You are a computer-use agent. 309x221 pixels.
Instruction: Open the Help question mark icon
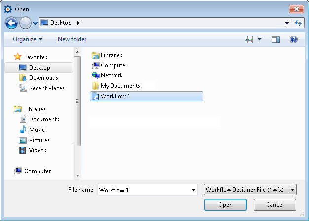(x=294, y=39)
